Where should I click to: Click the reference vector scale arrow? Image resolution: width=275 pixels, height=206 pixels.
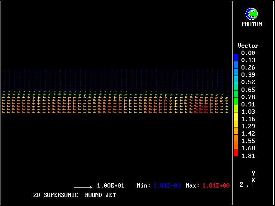tap(83, 187)
